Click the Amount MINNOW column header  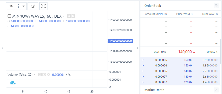coord(156,14)
